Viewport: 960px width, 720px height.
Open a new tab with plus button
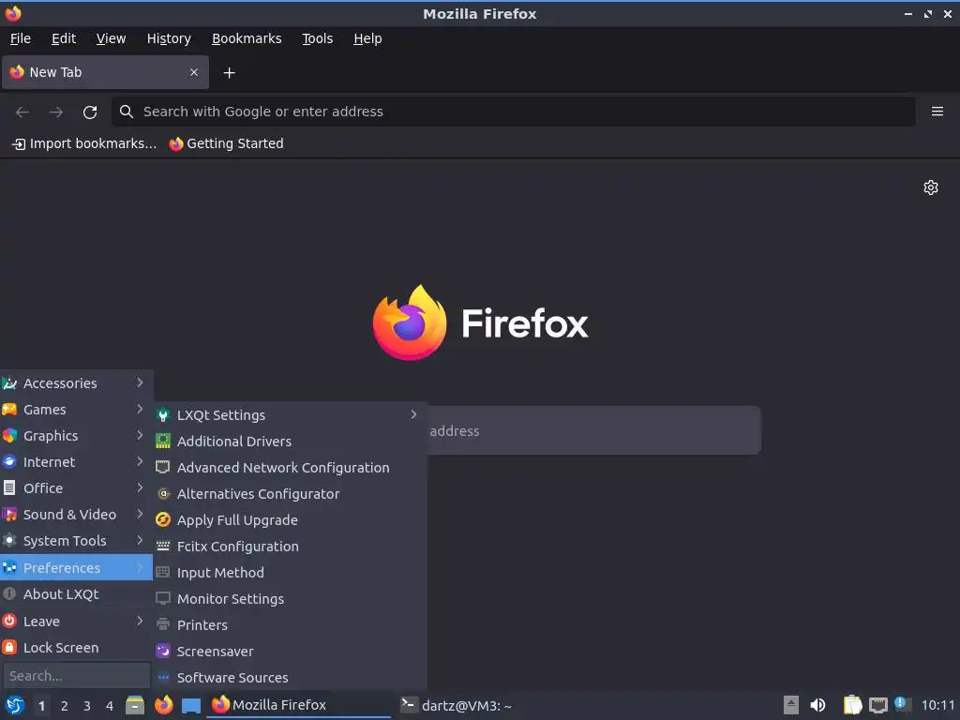tap(229, 73)
